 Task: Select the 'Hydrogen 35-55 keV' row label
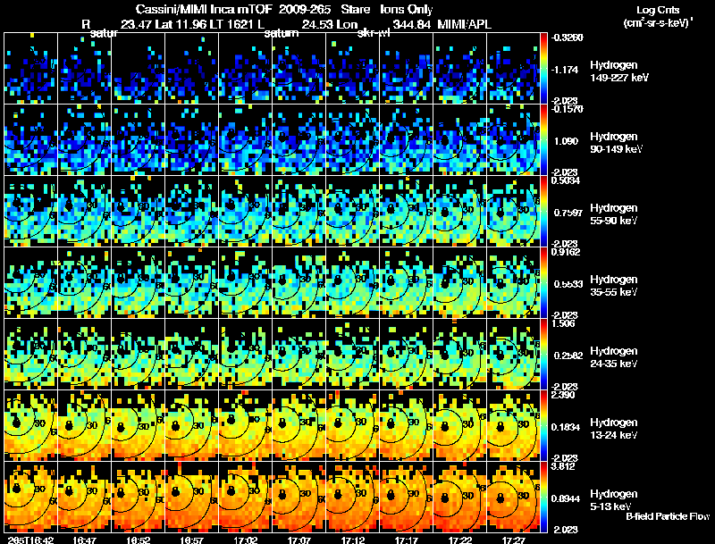614,286
